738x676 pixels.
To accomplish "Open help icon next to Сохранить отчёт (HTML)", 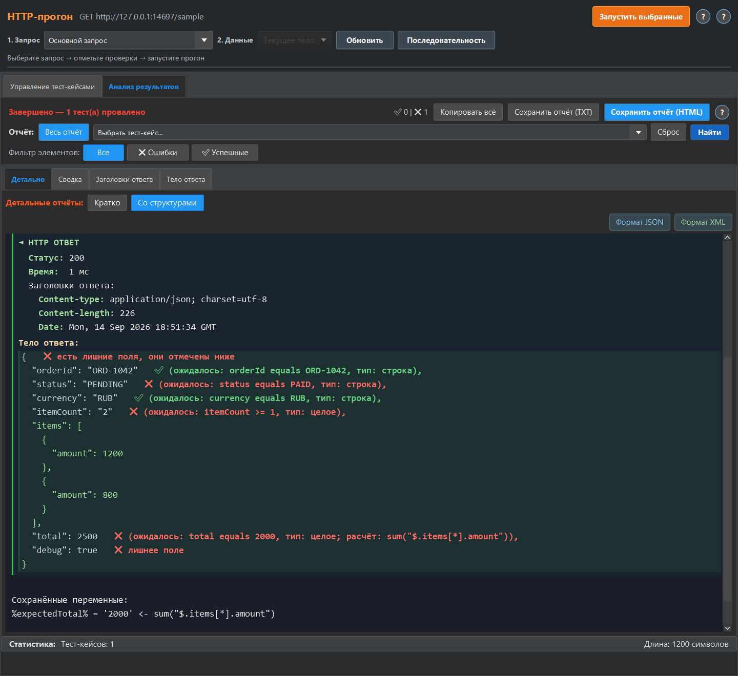I will click(722, 112).
